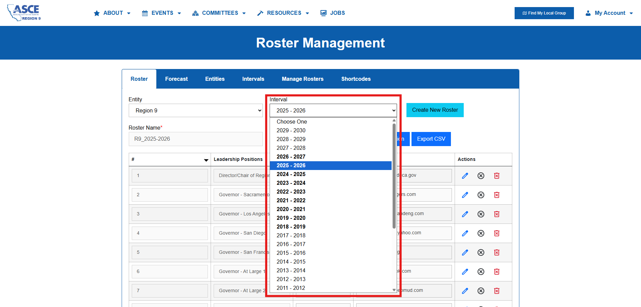Switch to the Manage Rosters tab
The width and height of the screenshot is (641, 307).
[x=303, y=79]
